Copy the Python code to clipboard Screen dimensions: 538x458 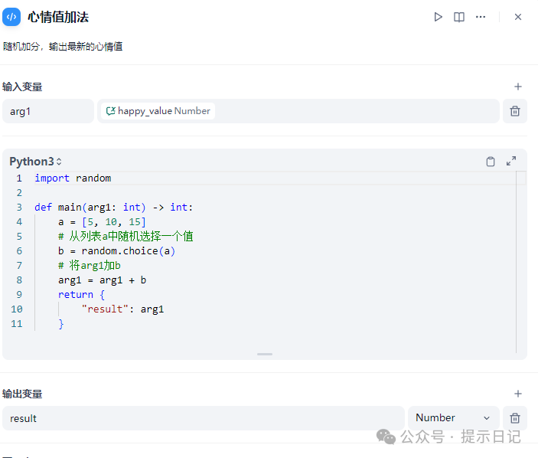pyautogui.click(x=491, y=161)
